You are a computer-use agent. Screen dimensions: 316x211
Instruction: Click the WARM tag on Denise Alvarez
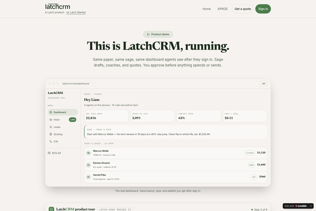[x=252, y=165]
